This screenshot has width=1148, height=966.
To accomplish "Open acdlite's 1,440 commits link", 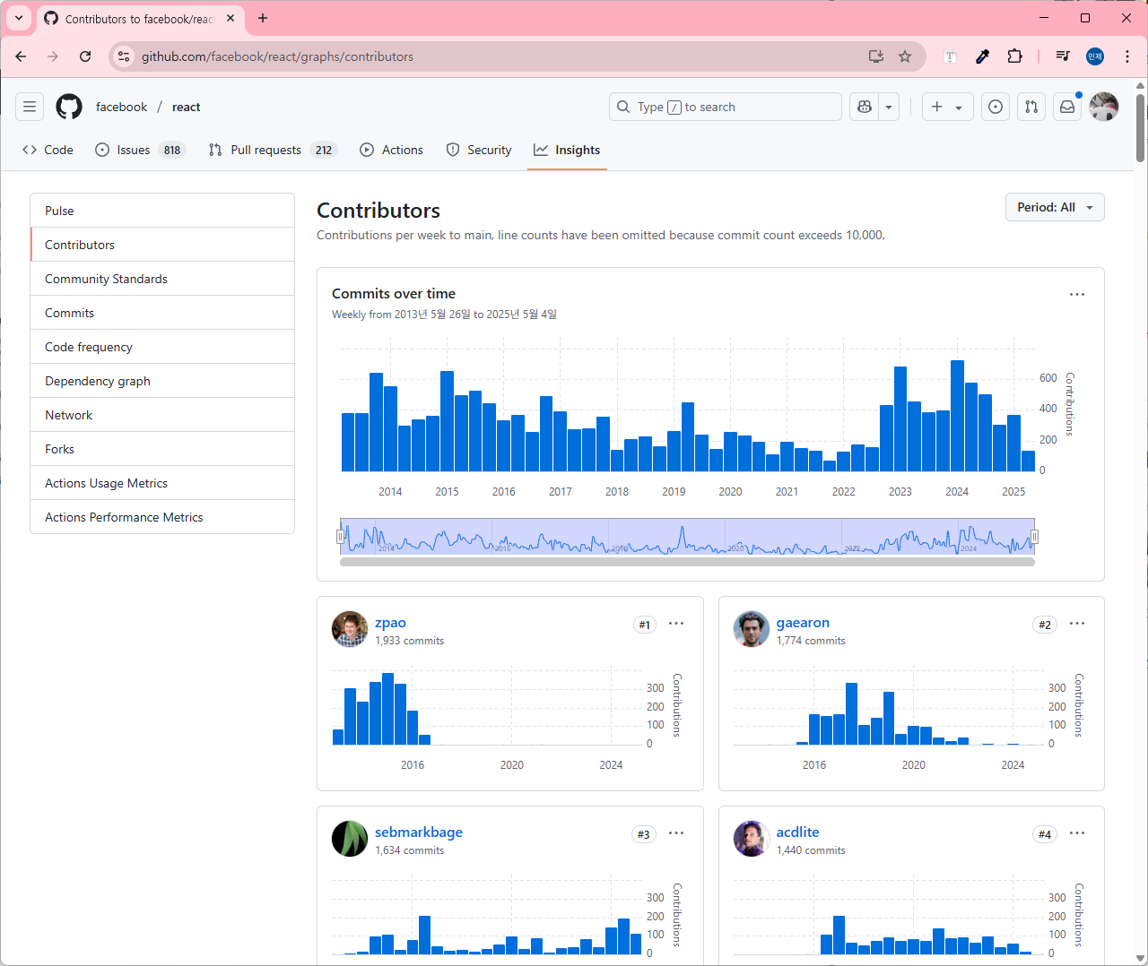I will point(811,850).
